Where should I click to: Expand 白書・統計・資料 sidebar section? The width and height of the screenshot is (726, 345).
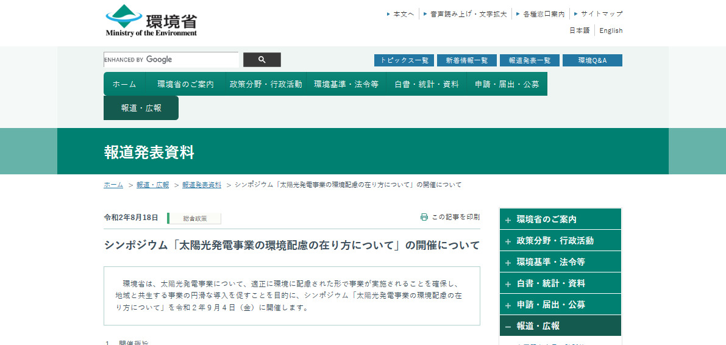point(508,284)
